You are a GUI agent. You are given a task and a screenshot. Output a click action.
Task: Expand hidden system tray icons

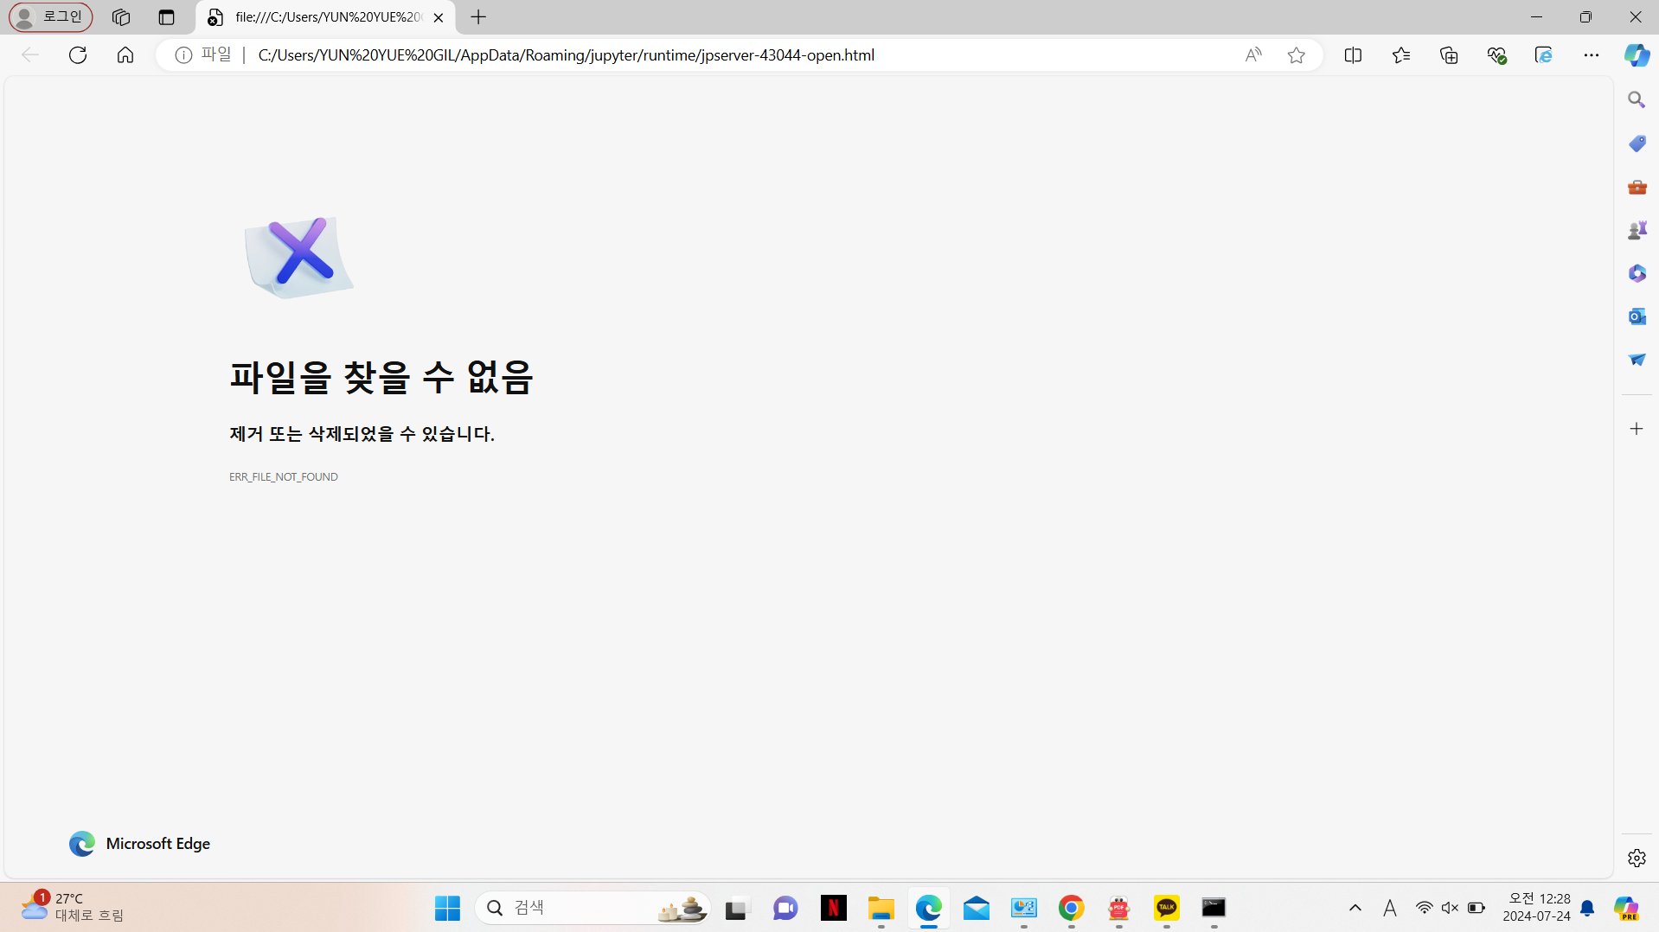click(x=1355, y=908)
